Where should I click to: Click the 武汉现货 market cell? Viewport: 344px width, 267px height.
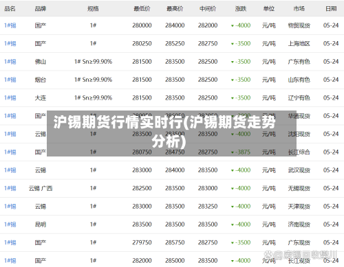tap(299, 170)
